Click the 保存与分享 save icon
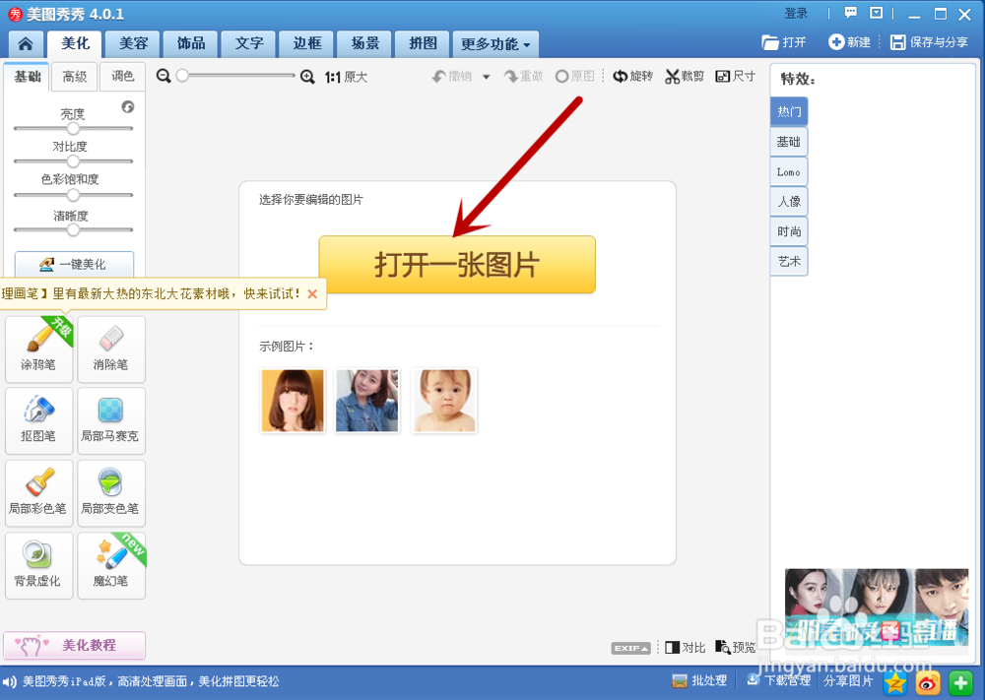The width and height of the screenshot is (985, 700). [x=929, y=42]
